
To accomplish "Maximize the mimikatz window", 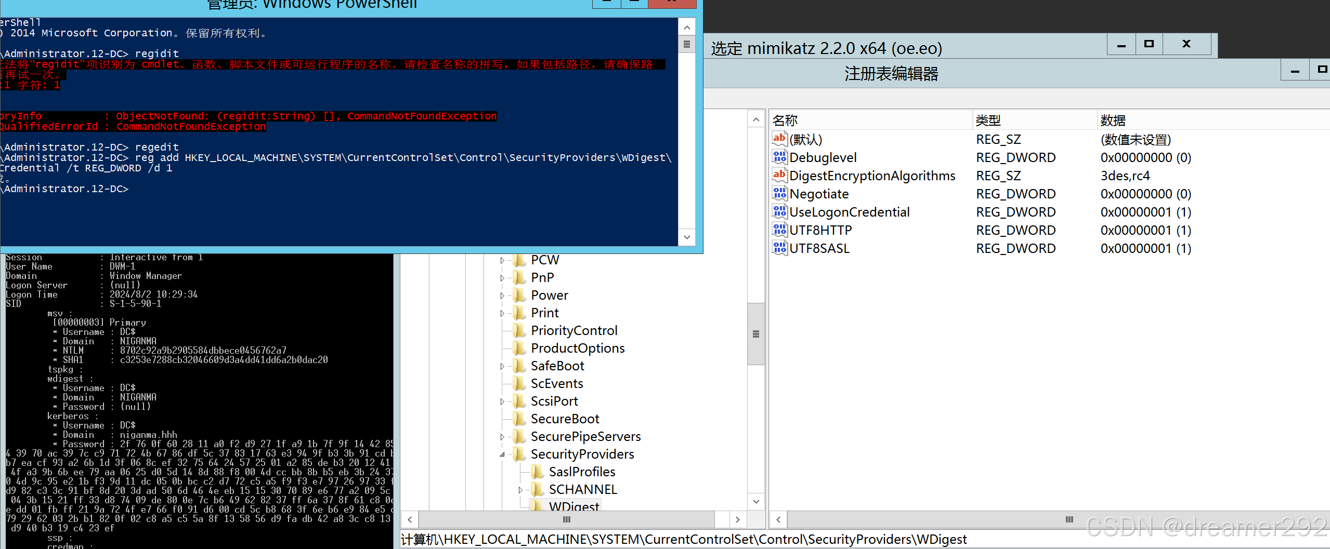I will click(x=1149, y=44).
